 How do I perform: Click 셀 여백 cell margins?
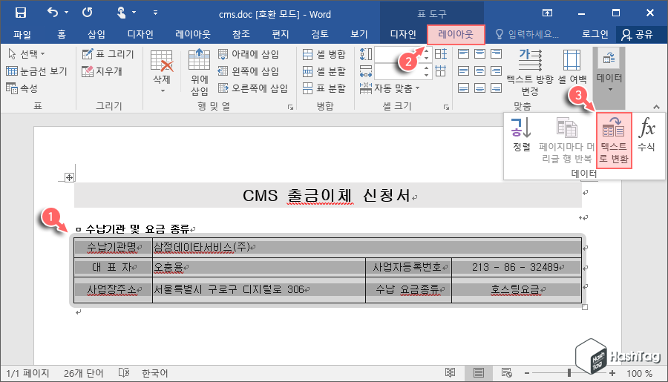pyautogui.click(x=572, y=67)
